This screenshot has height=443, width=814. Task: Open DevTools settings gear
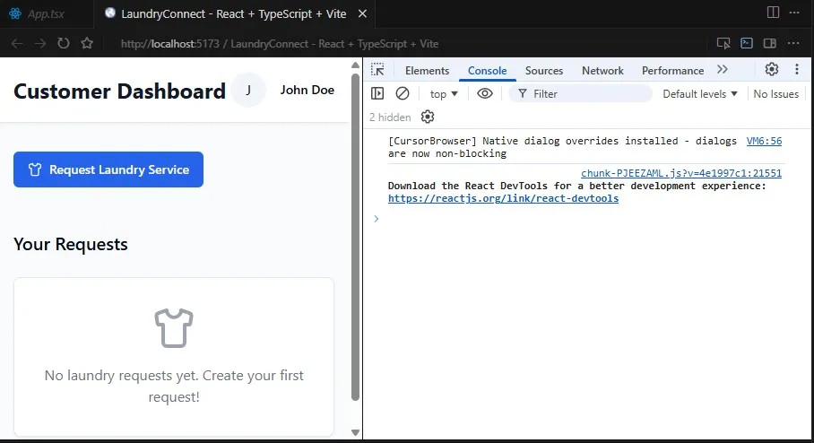click(772, 69)
